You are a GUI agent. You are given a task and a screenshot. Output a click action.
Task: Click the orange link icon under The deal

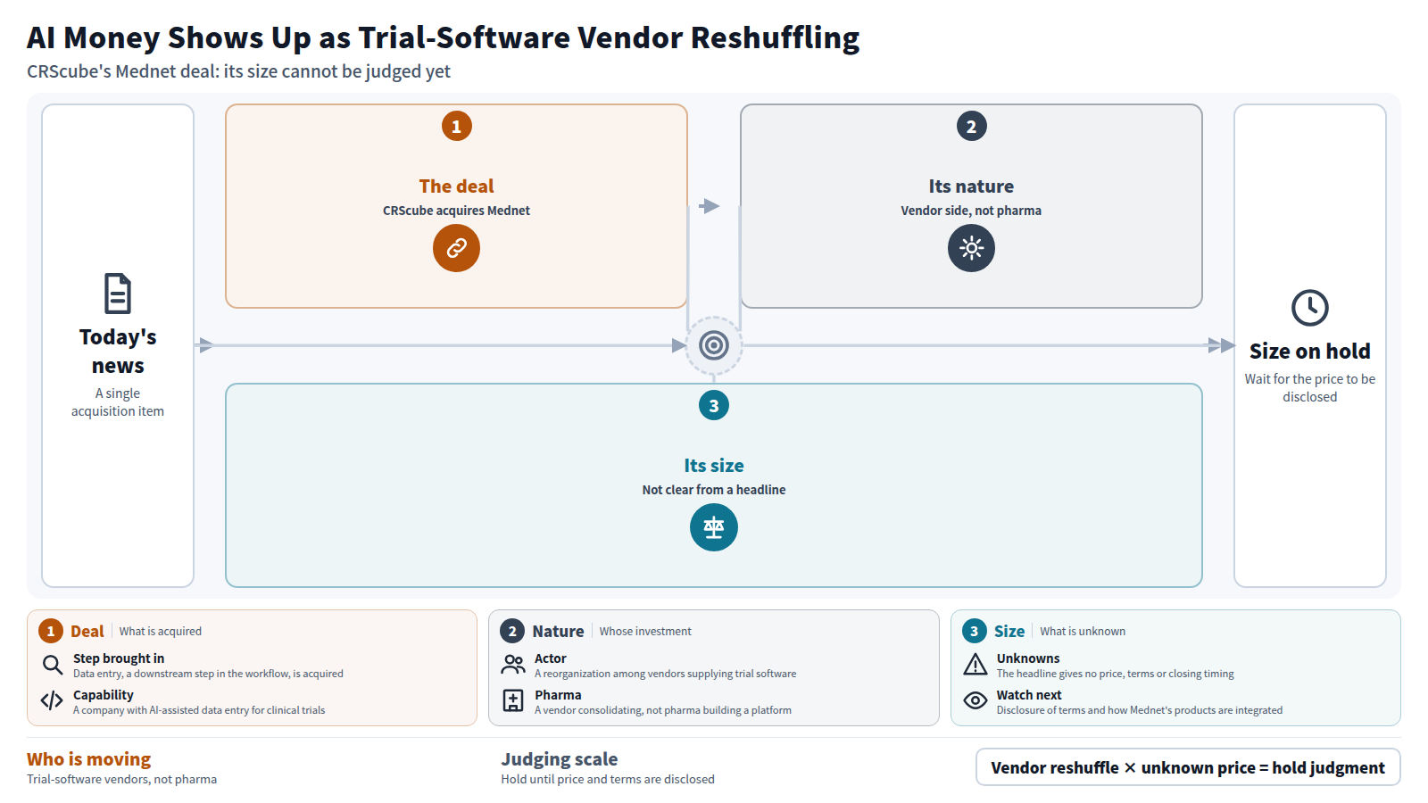[456, 248]
